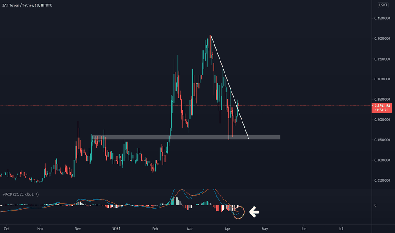Click the Jun label on time axis
The height and width of the screenshot is (233, 395).
[x=303, y=229]
